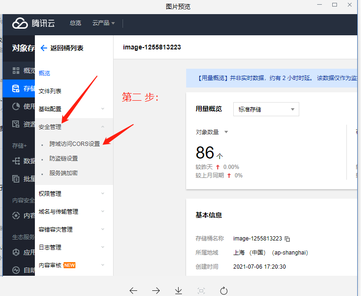The image size is (361, 296).
Task: Click the self-service pulse icon in sidebar
Action: 16,270
